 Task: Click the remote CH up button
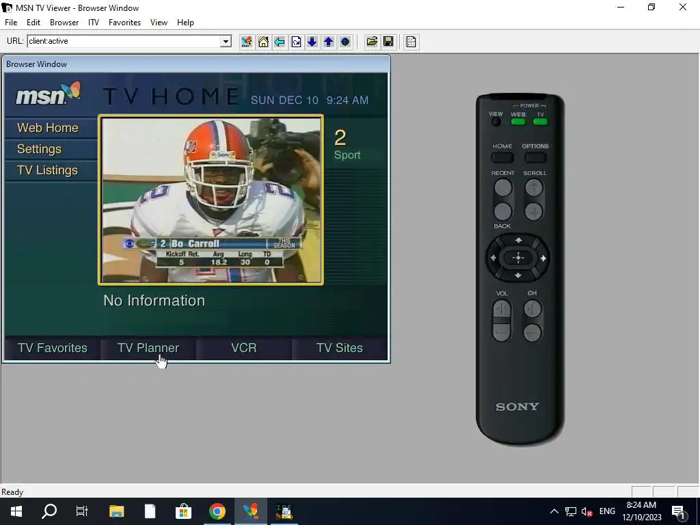pos(533,308)
